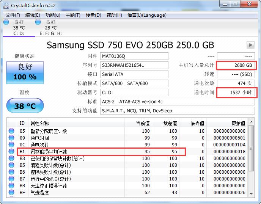Click the 最差值 column header
261x204 pixels.
[x=165, y=123]
